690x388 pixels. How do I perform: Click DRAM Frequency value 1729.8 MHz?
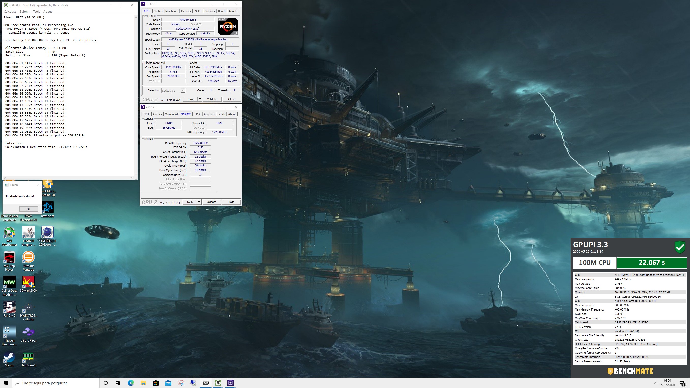[x=200, y=143]
